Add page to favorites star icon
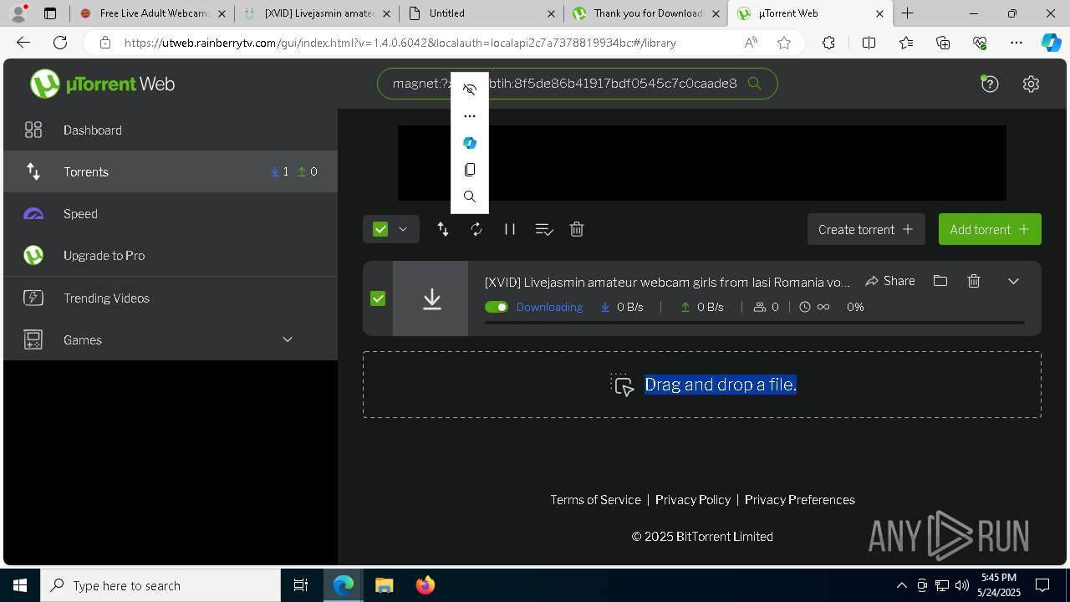The width and height of the screenshot is (1070, 602). click(x=784, y=43)
